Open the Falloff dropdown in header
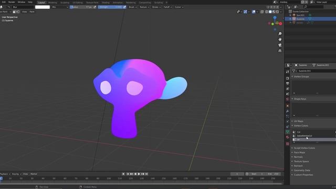 pos(167,7)
